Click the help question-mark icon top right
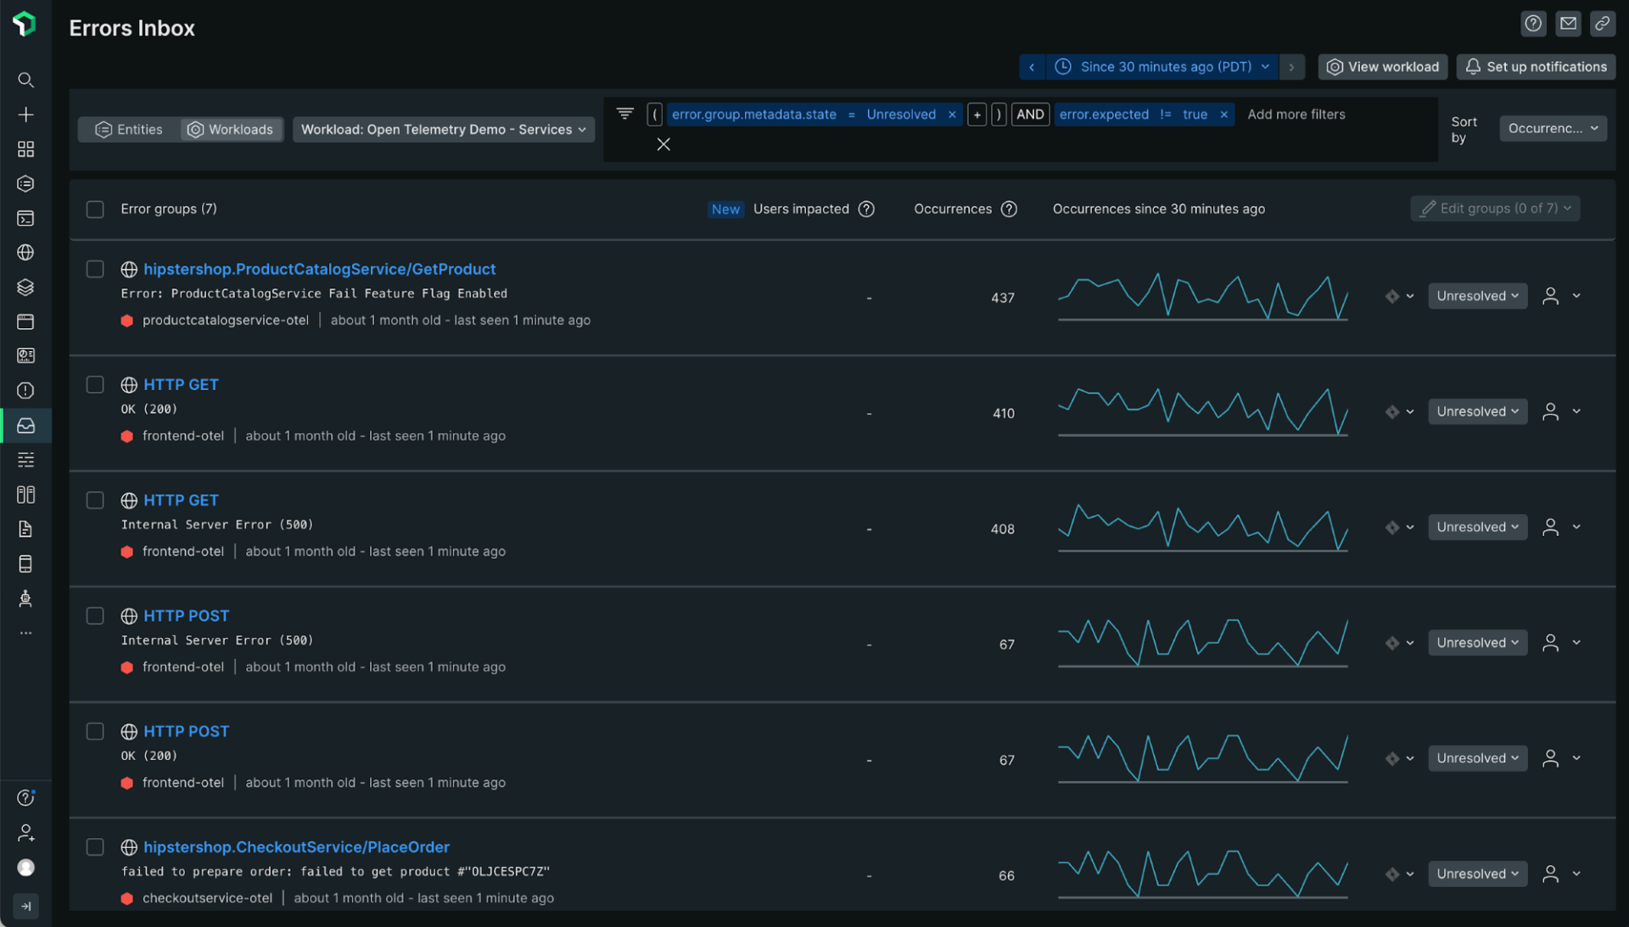Image resolution: width=1629 pixels, height=927 pixels. pyautogui.click(x=1533, y=24)
